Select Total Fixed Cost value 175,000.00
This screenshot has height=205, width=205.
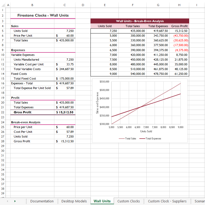[65, 79]
